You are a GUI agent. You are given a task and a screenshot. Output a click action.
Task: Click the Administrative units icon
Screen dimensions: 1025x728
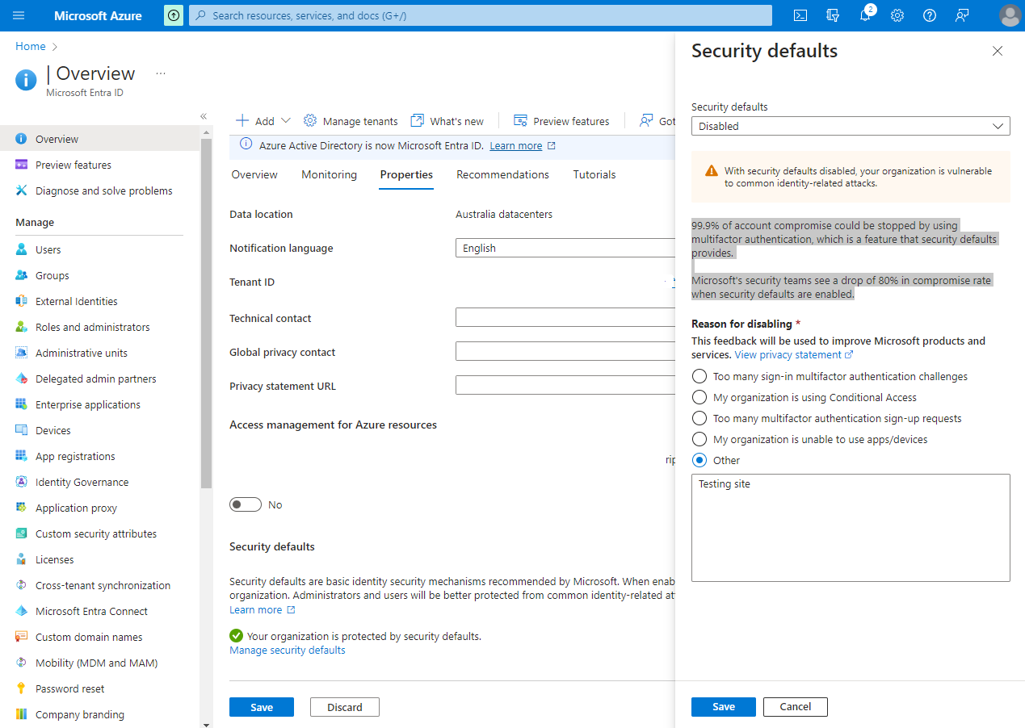click(x=22, y=353)
